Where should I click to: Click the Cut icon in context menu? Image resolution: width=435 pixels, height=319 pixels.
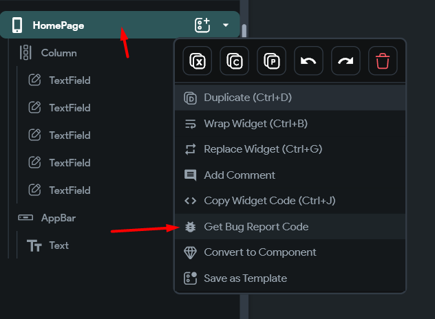coord(198,60)
